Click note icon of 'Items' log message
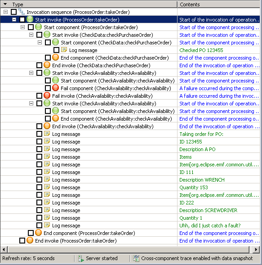The image size is (262, 265). point(47,156)
